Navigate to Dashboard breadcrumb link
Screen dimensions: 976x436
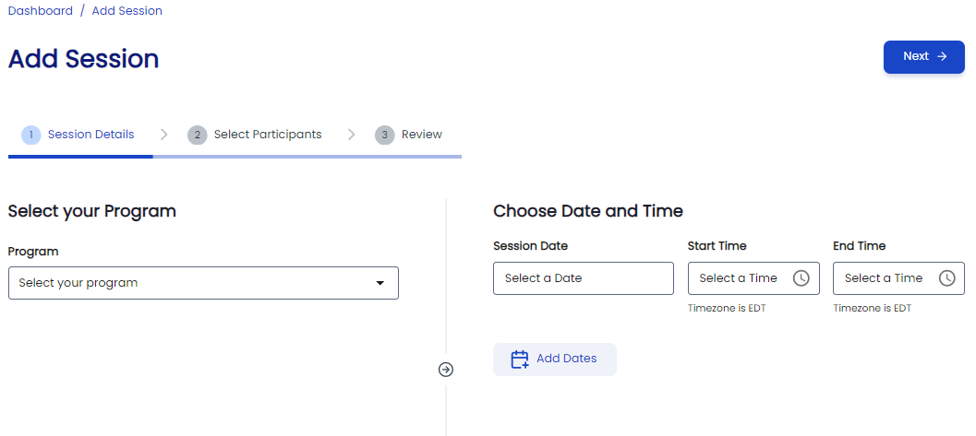point(41,11)
